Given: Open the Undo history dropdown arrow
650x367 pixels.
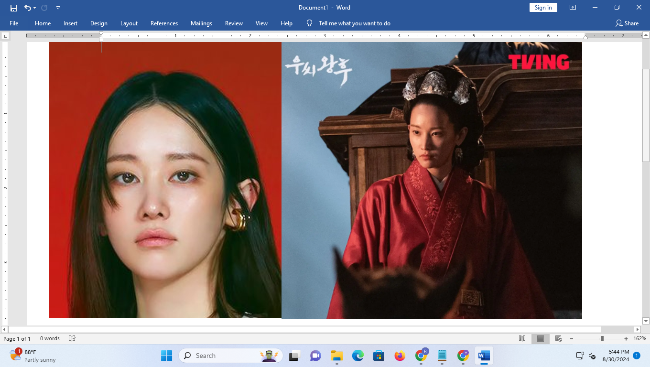Looking at the screenshot, I should 34,8.
